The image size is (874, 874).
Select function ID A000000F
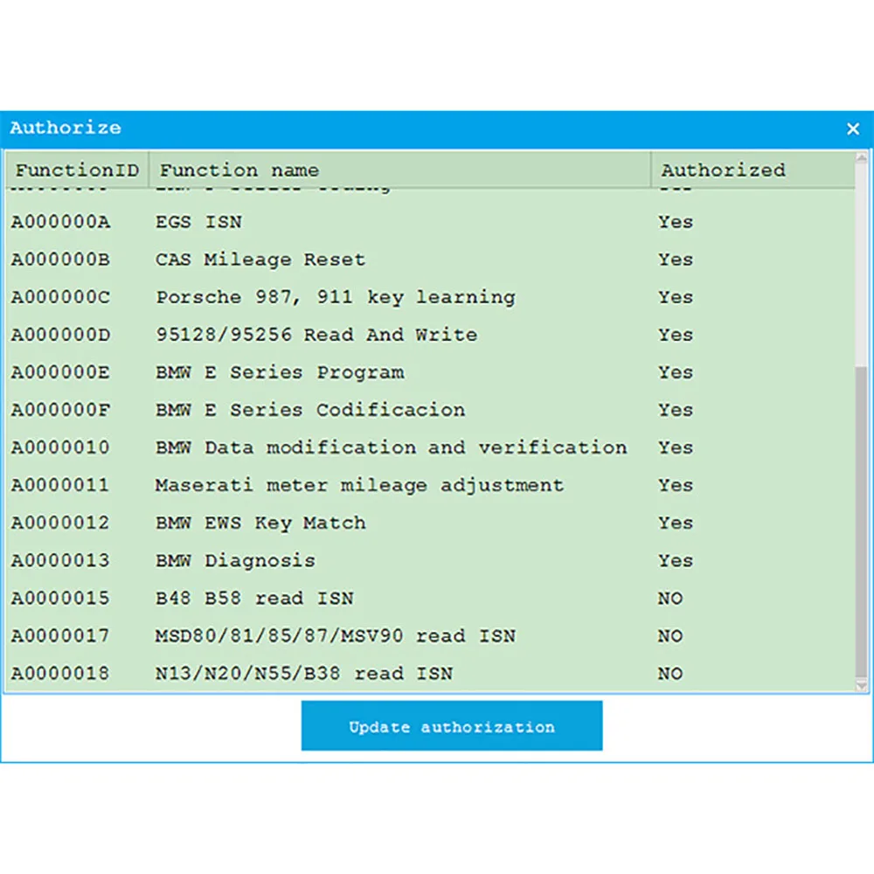click(60, 410)
